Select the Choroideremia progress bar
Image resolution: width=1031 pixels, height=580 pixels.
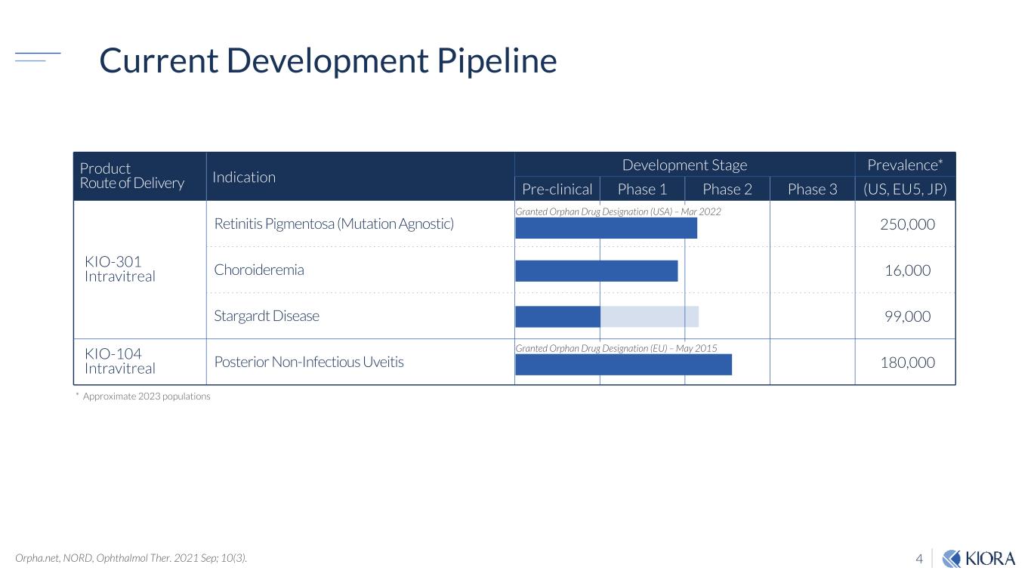[x=596, y=270]
